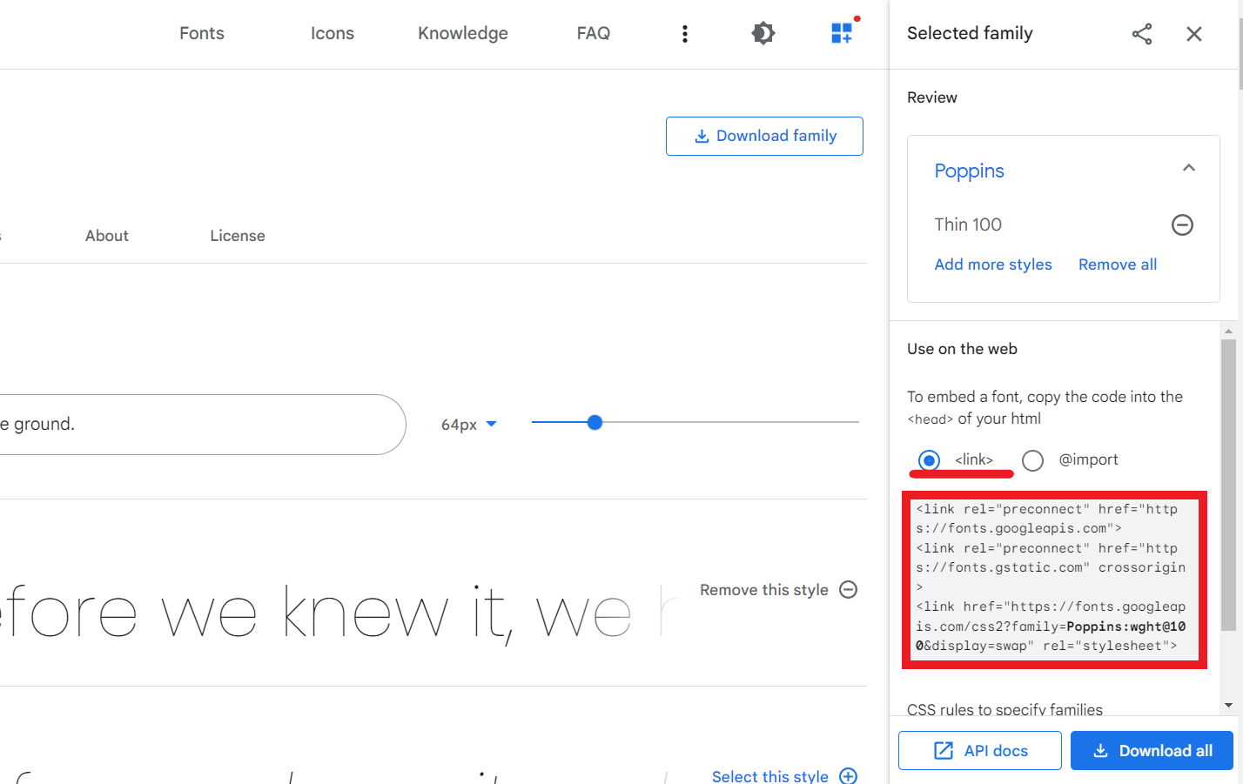This screenshot has height=784, width=1243.
Task: Click Add more styles link
Action: tap(993, 265)
